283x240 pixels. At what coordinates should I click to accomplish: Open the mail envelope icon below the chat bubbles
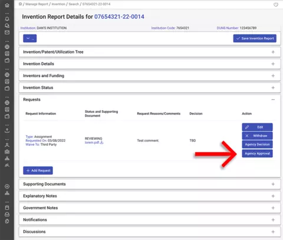point(7,32)
